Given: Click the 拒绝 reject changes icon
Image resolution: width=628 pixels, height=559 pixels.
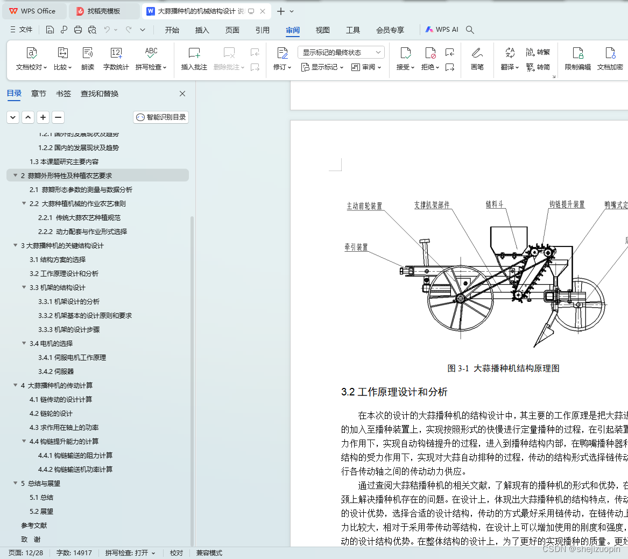Looking at the screenshot, I should [430, 53].
